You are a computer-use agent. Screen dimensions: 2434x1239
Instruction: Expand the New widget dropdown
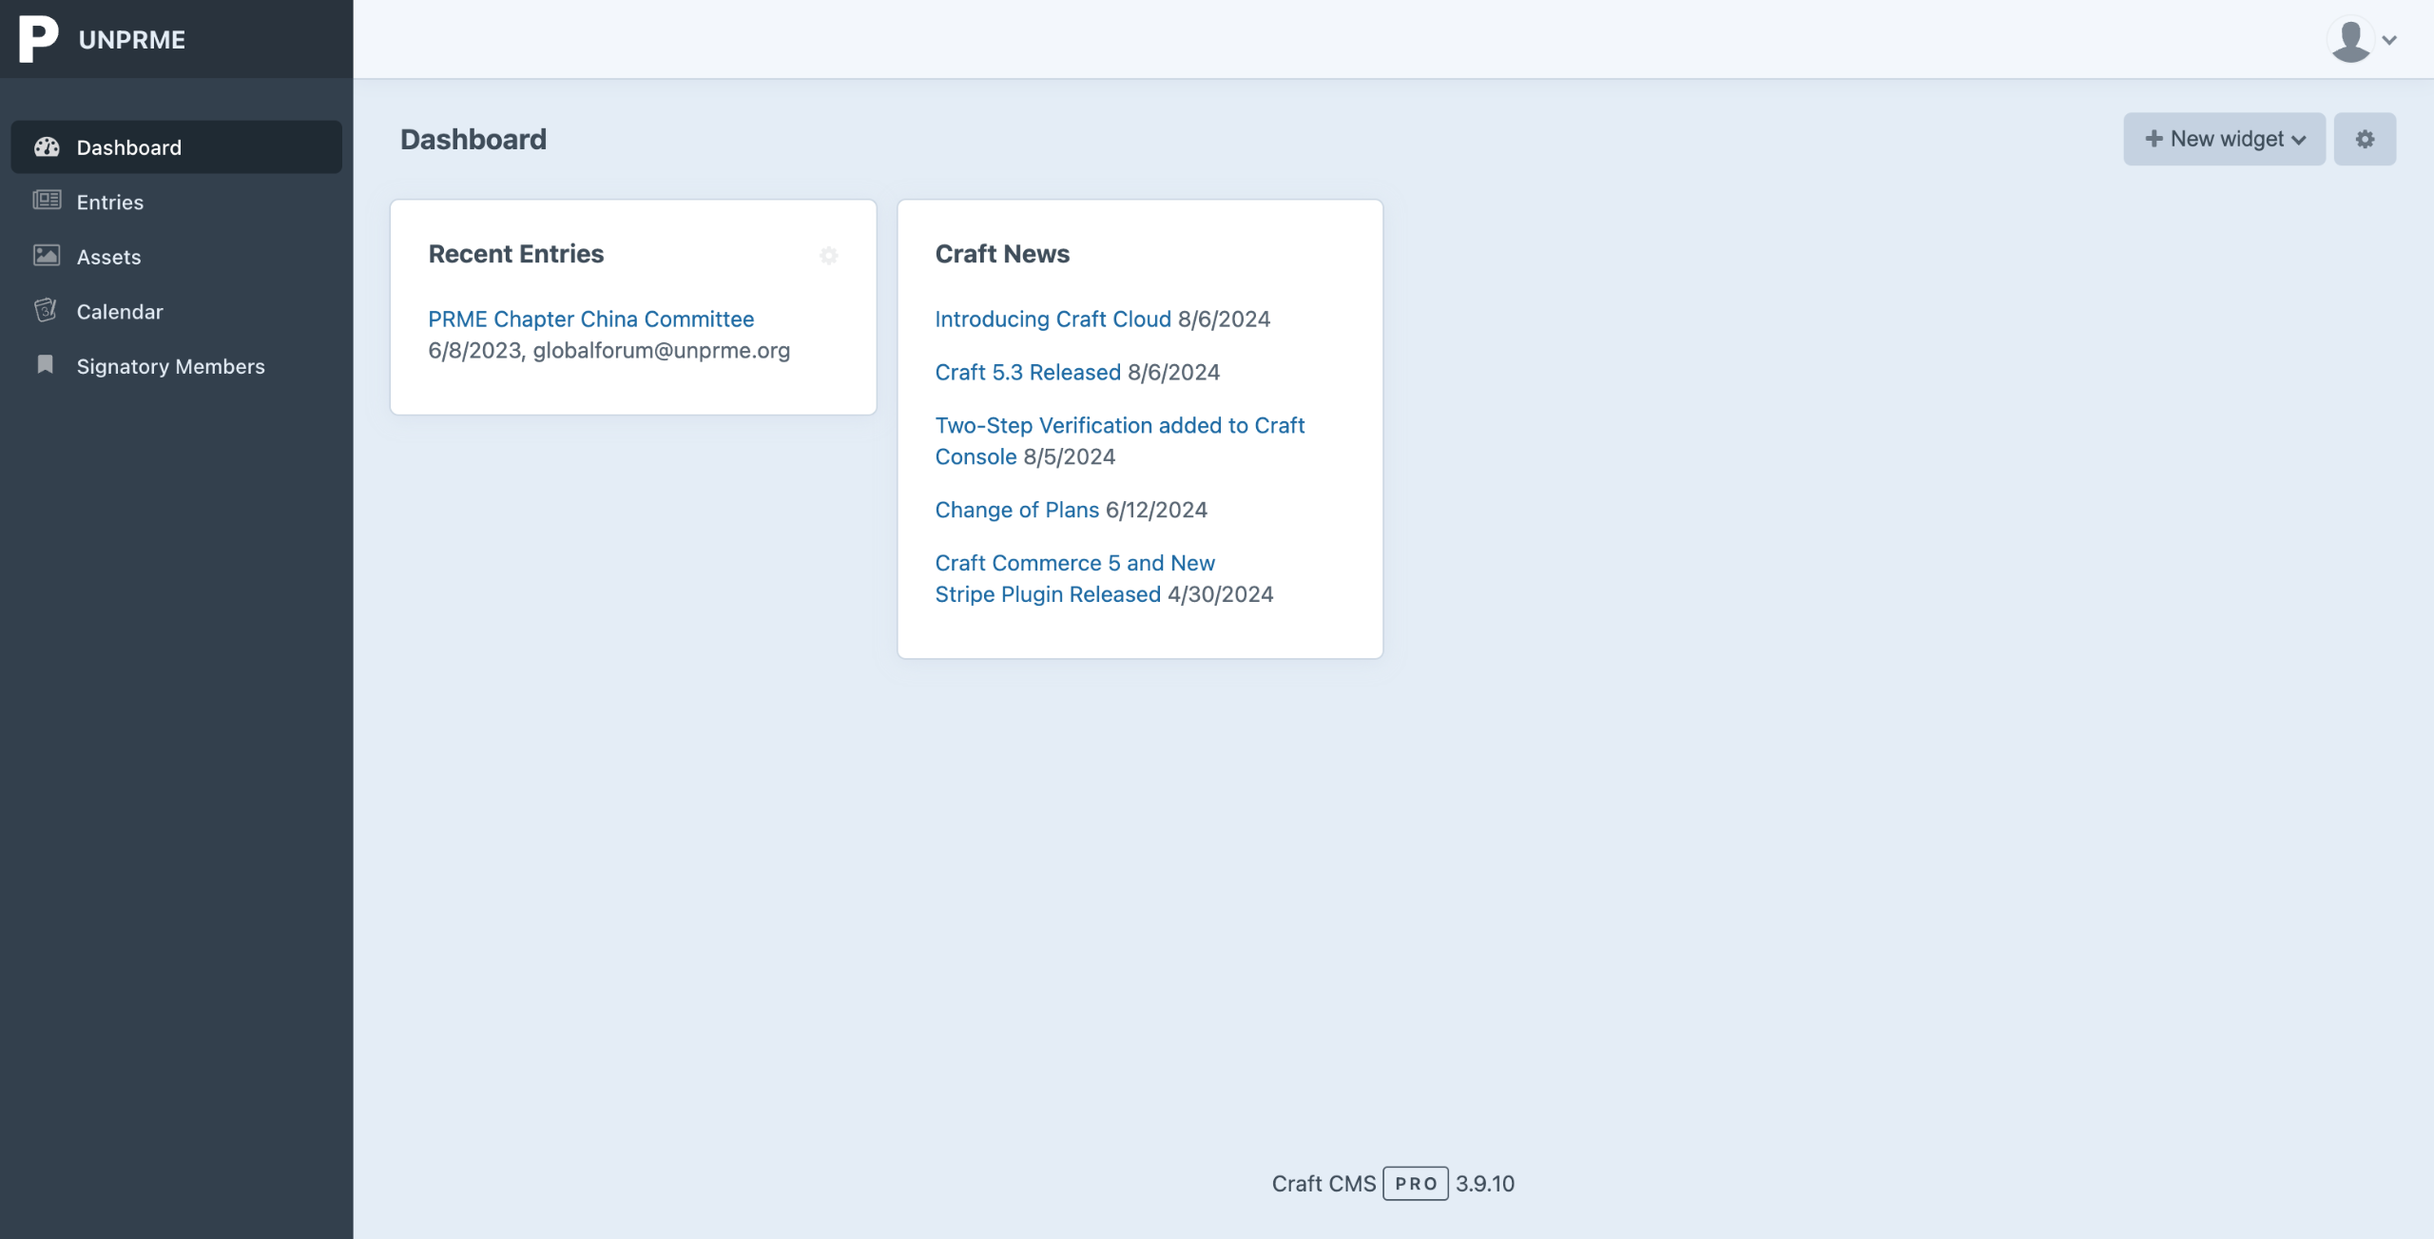(x=2224, y=139)
